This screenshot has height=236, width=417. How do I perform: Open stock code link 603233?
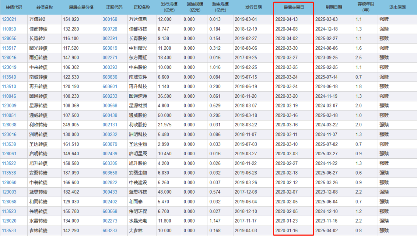pos(110,231)
